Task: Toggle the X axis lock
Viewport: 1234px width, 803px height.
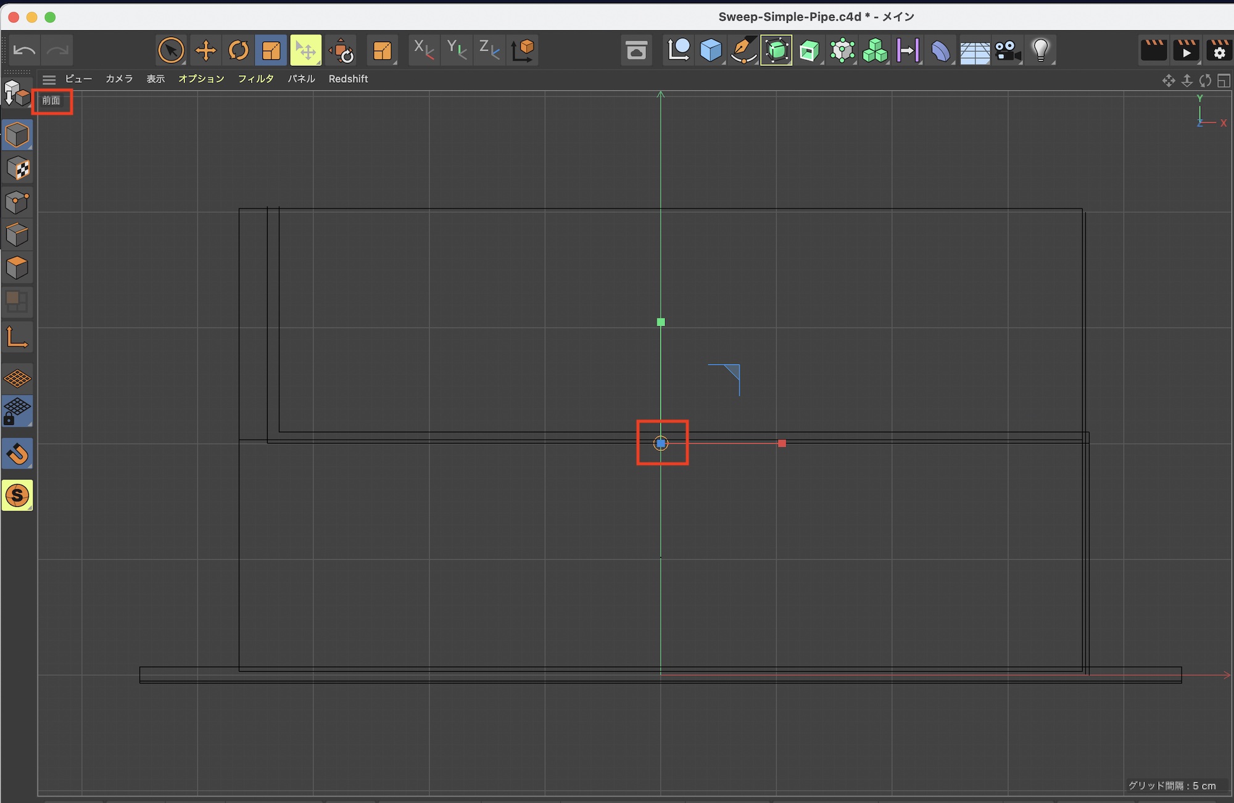Action: pyautogui.click(x=423, y=49)
